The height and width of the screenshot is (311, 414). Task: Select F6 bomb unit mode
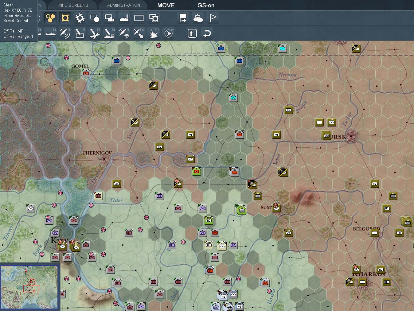click(80, 33)
